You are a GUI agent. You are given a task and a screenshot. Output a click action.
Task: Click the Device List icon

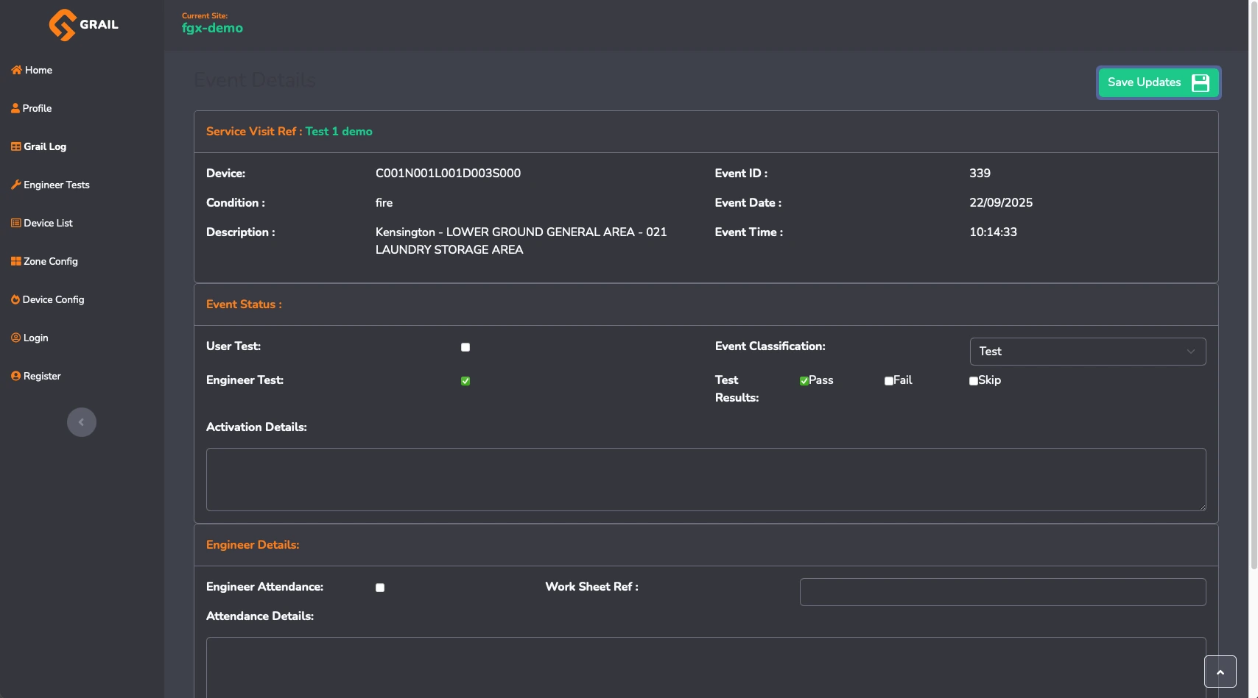click(16, 223)
